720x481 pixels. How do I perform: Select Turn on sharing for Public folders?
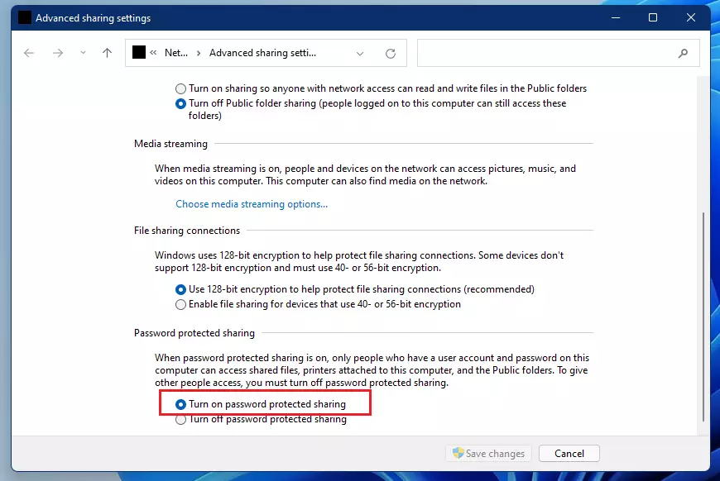pyautogui.click(x=179, y=88)
